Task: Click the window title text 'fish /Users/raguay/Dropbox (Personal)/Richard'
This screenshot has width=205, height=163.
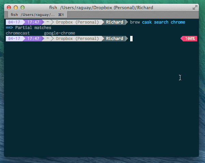Action: coord(101,8)
